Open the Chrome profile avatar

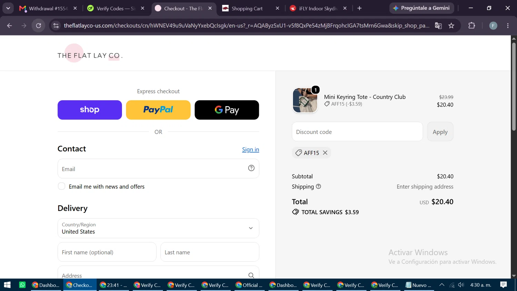pyautogui.click(x=493, y=26)
